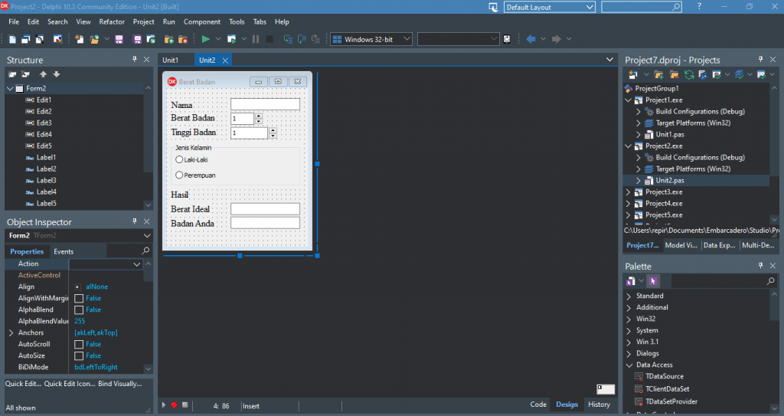Click the Trace Into debug icon
Screen dimensions: 784x416
(x=288, y=39)
